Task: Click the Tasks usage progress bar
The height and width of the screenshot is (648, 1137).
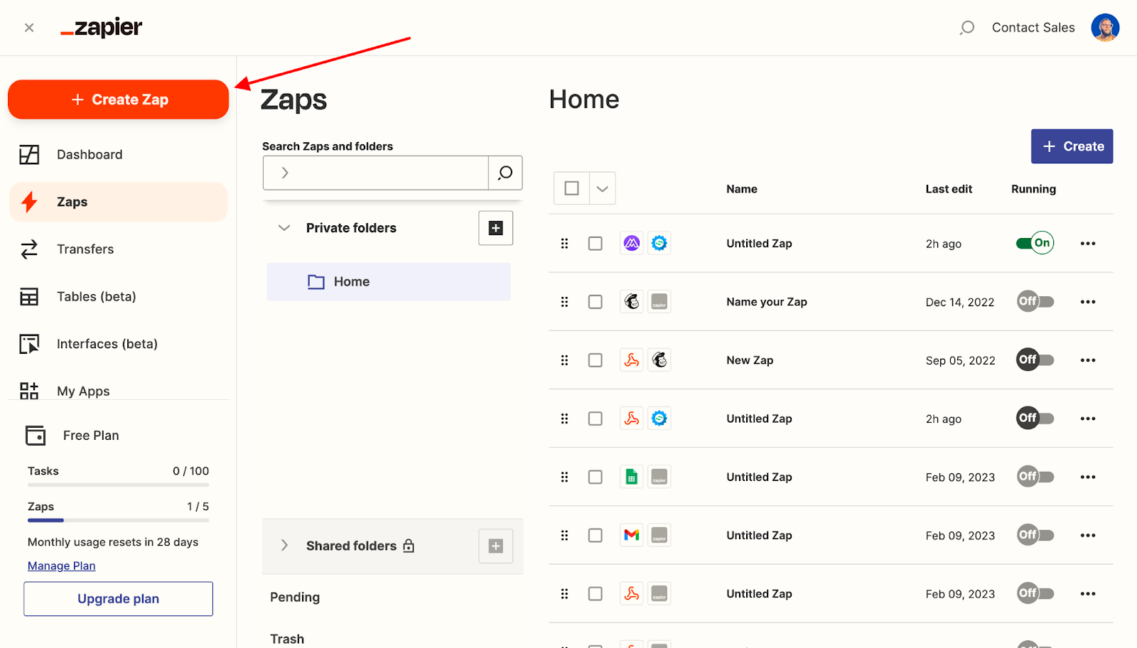Action: [118, 485]
